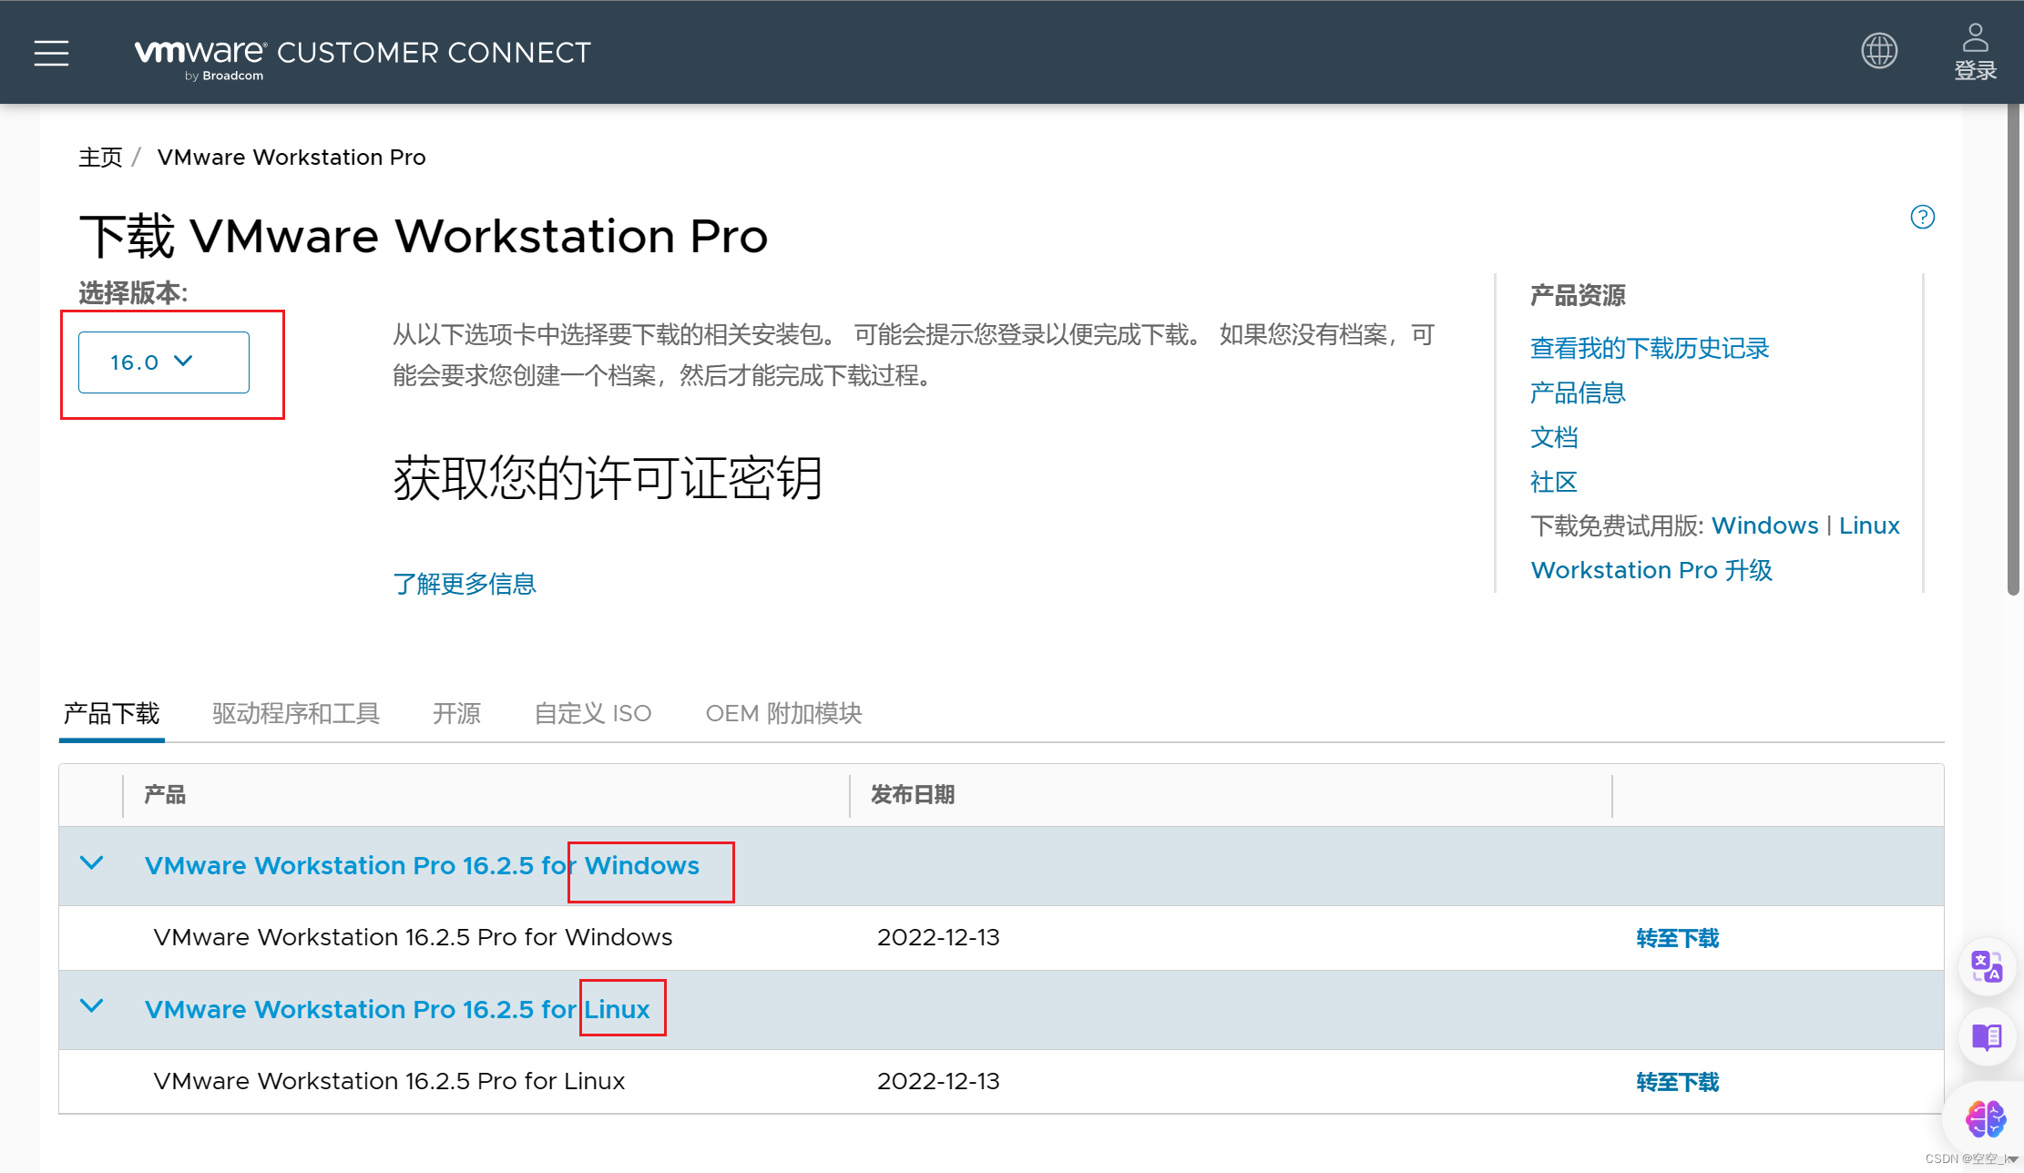This screenshot has height=1173, width=2024.
Task: Click 'VMware Workstation 16.2.5 Pro for Linux' text
Action: click(x=389, y=1081)
